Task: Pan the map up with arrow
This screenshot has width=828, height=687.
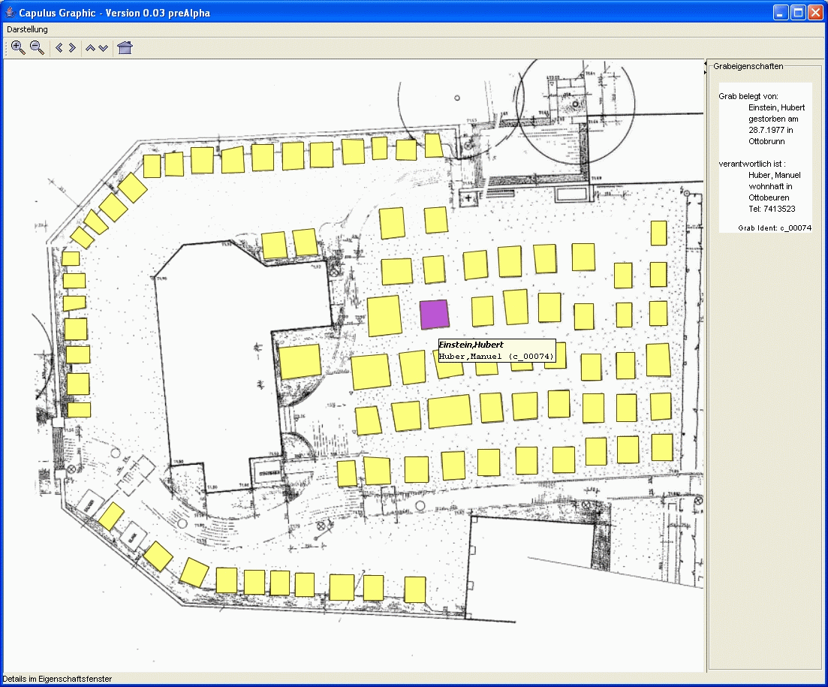Action: tap(90, 48)
